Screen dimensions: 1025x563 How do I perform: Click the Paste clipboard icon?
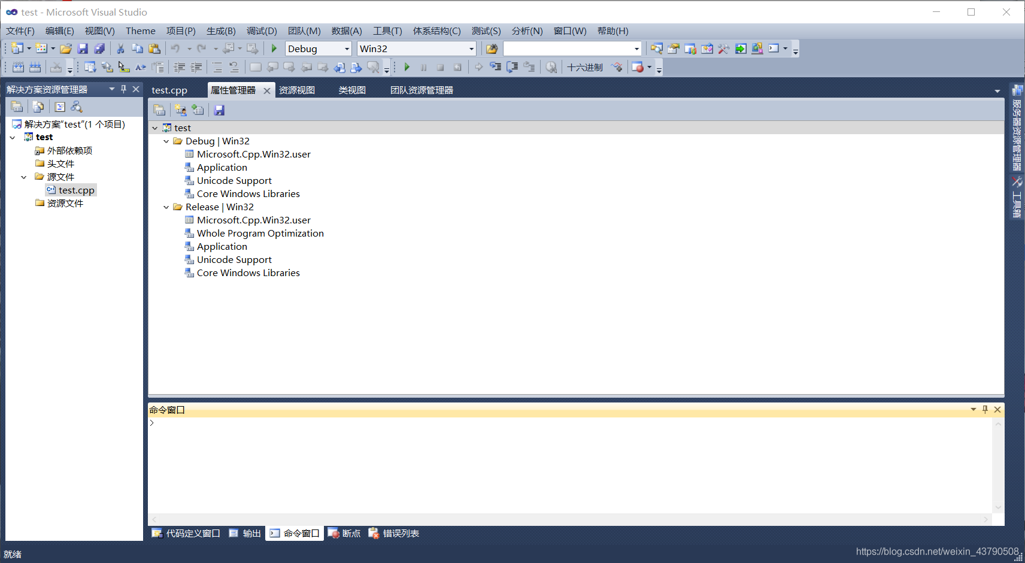[x=154, y=49]
